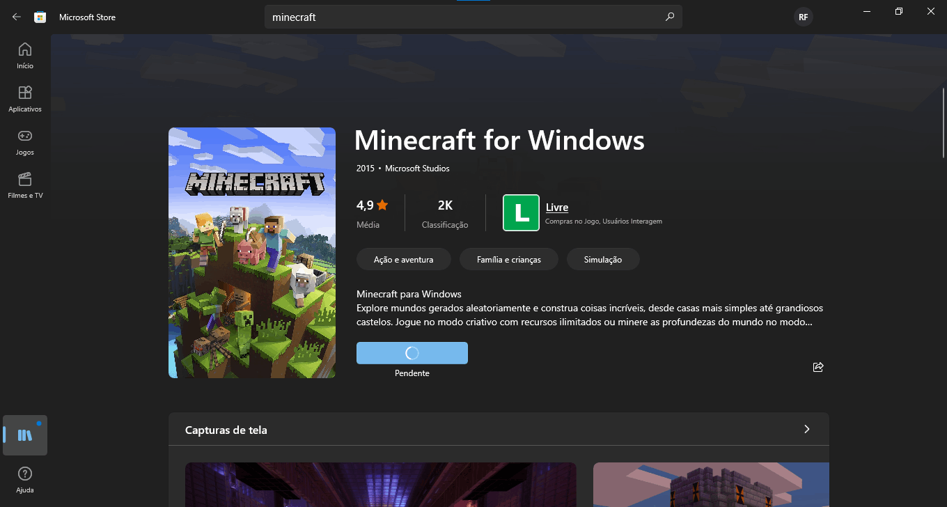Open the Library icon in sidebar

tap(25, 435)
